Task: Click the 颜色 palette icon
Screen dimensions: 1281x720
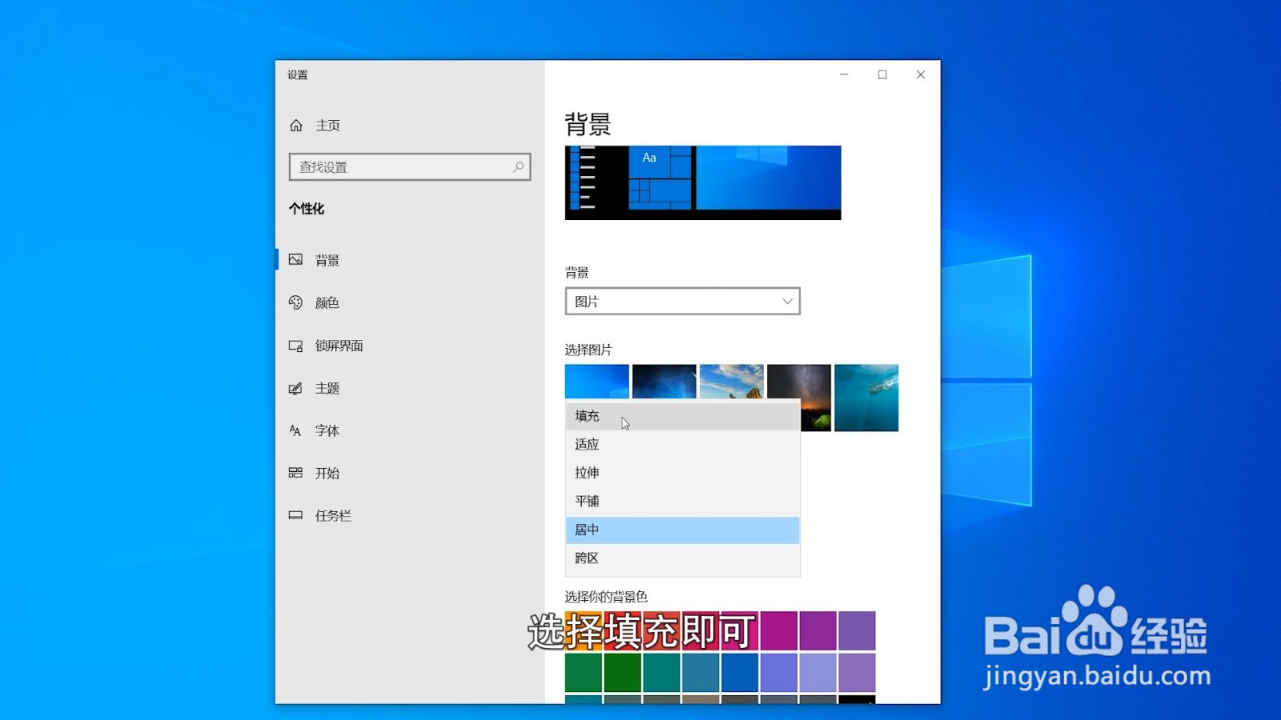Action: click(295, 302)
